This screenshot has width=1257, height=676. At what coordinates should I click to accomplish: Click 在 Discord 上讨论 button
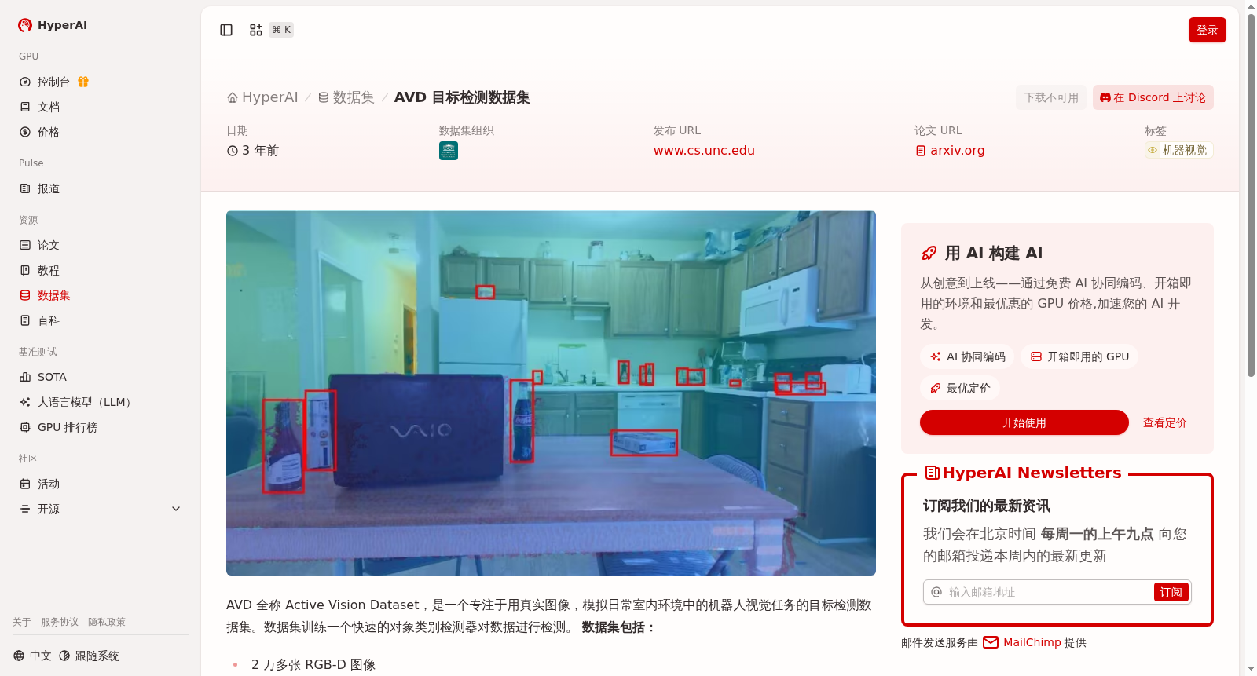(1153, 97)
